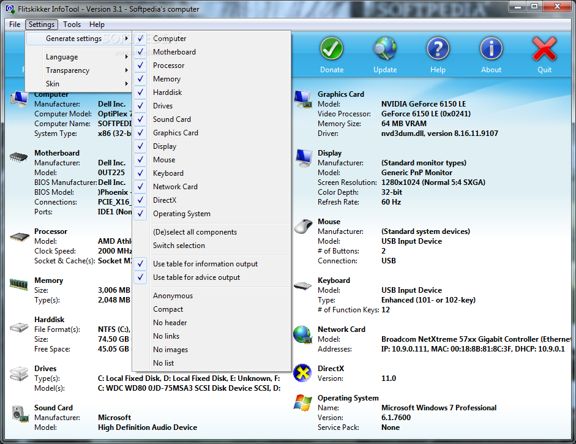Expand the Language submenu
Viewport: 576px width, 444px height.
[78, 56]
